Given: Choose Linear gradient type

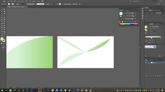Looking at the screenshot, I should [x=153, y=27].
